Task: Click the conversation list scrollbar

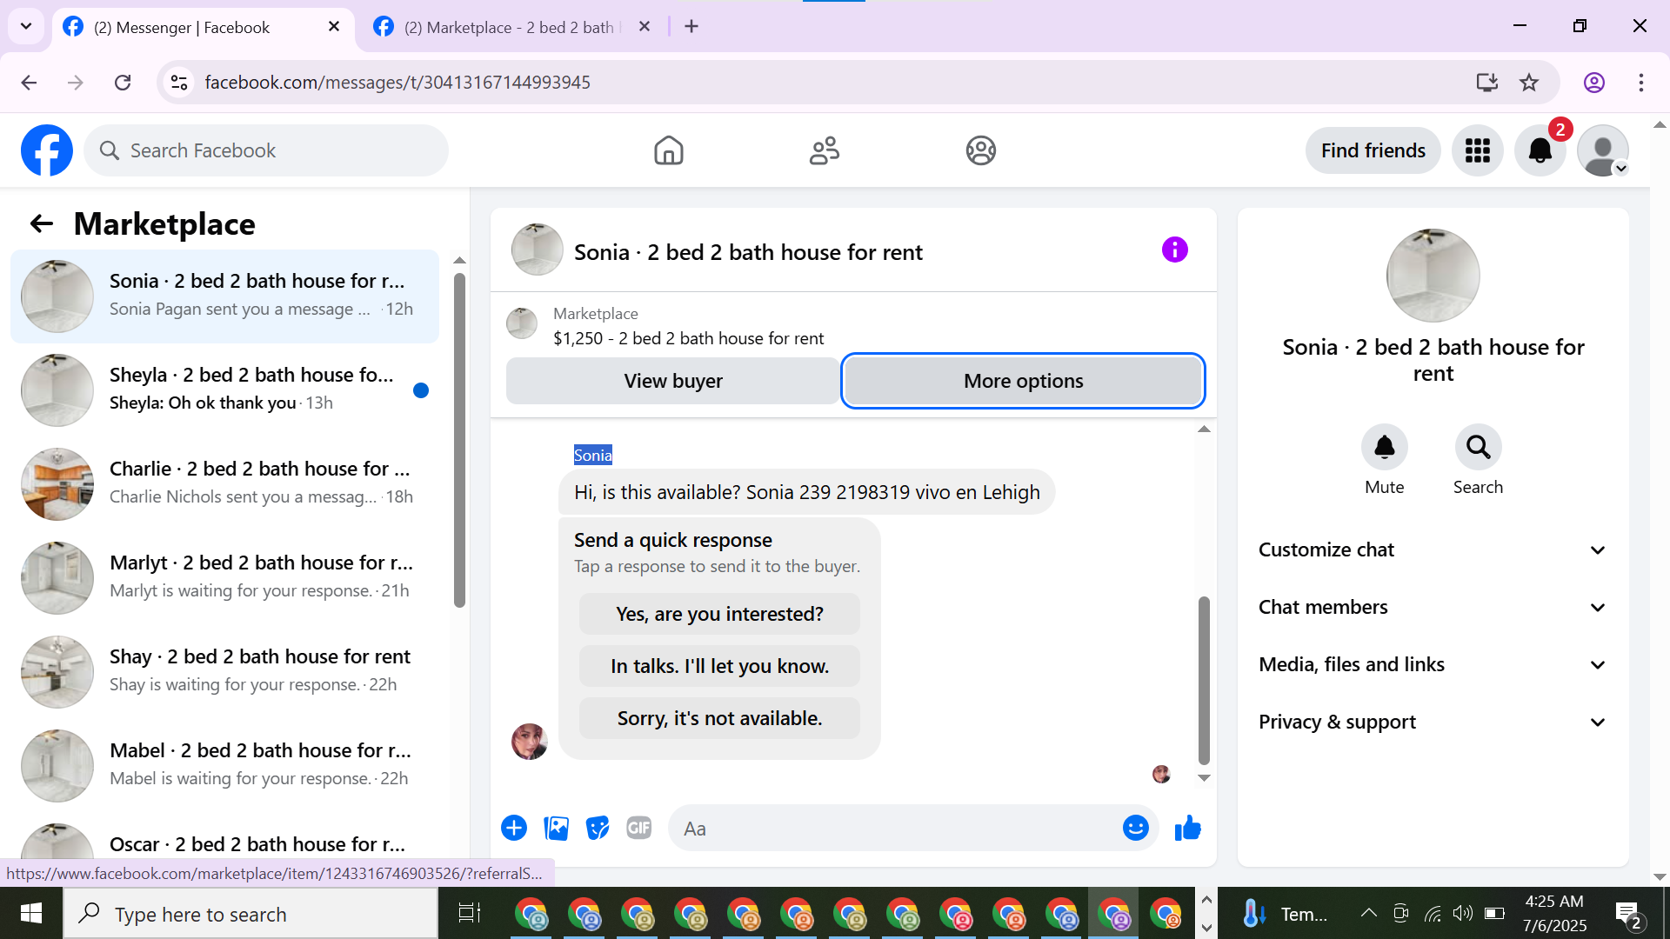Action: coord(459,440)
